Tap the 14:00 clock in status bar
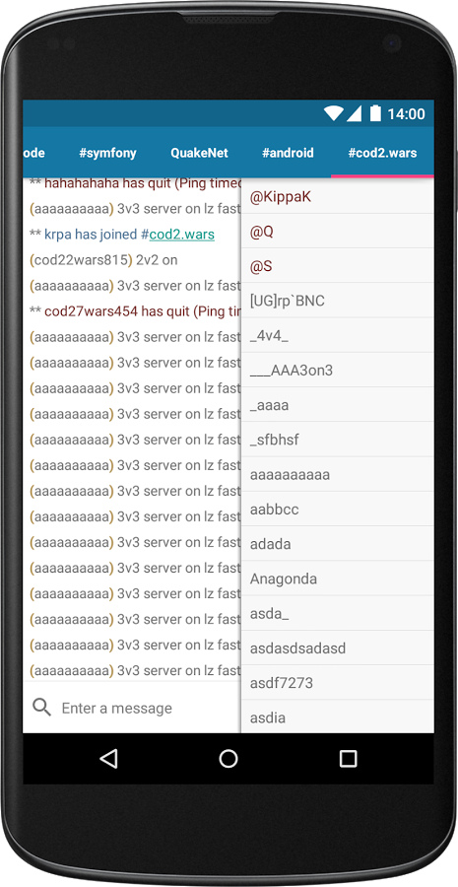The width and height of the screenshot is (458, 887). pyautogui.click(x=406, y=113)
